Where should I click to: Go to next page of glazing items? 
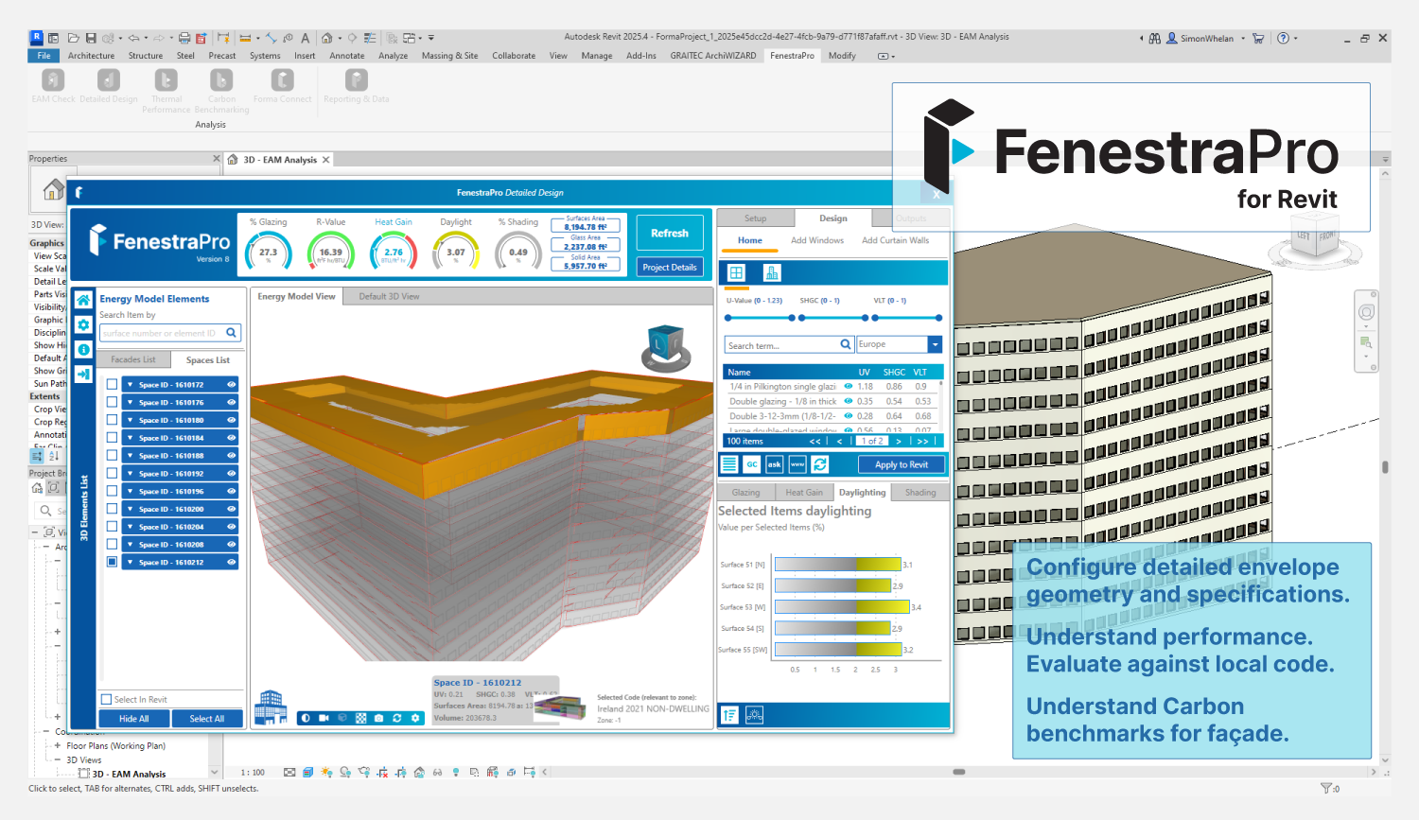(899, 441)
